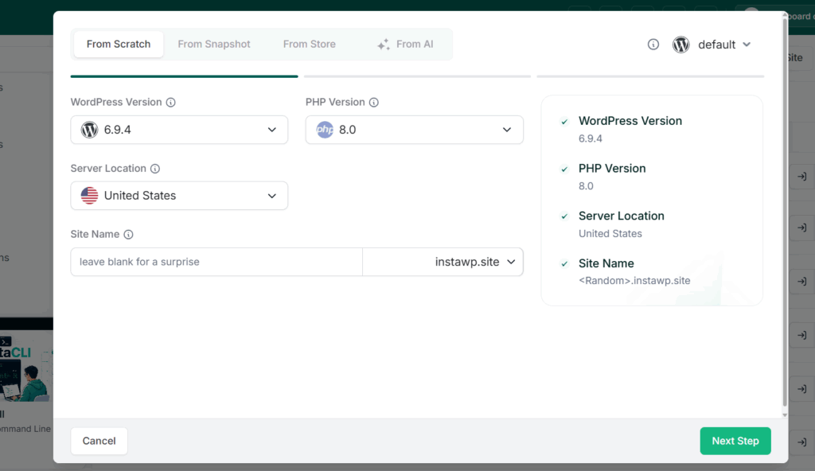Click the checkmark beside Site Name summary

pos(564,264)
